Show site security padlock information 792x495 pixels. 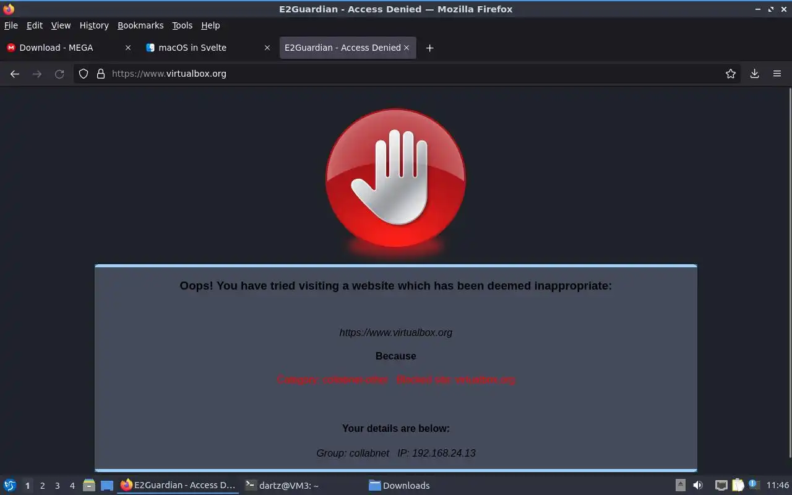101,74
